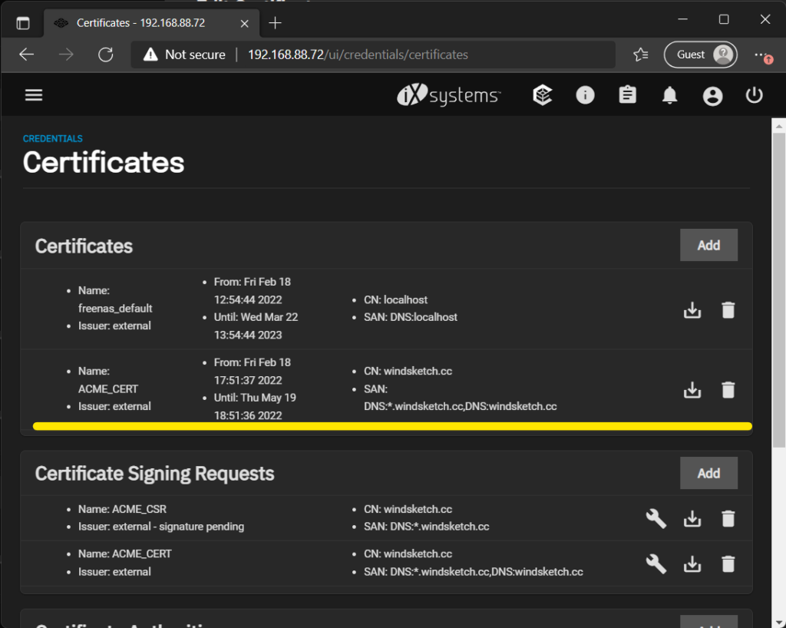The width and height of the screenshot is (786, 628).
Task: Add a new certificate
Action: 708,245
